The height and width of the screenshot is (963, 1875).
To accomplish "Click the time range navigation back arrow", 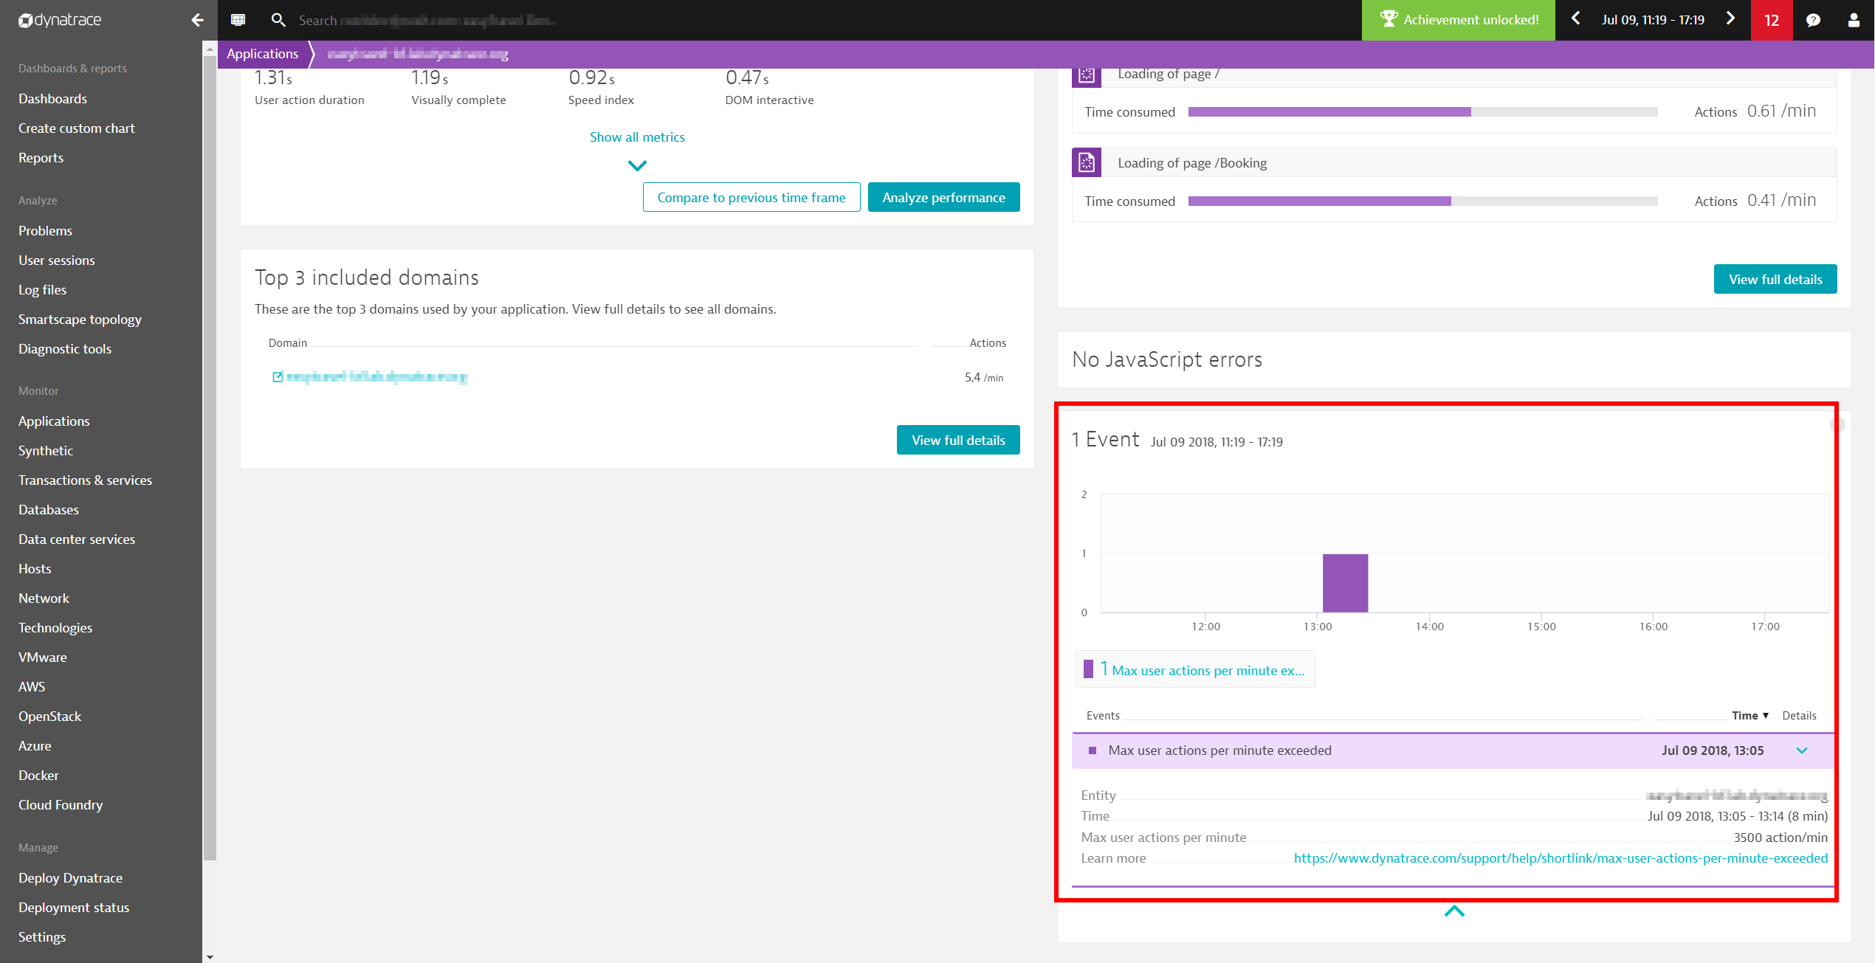I will tap(1577, 18).
